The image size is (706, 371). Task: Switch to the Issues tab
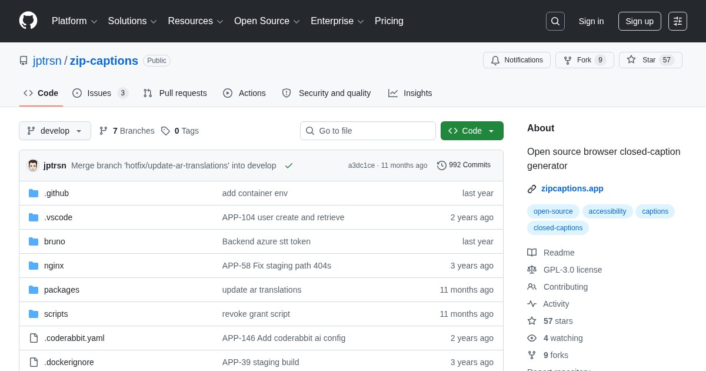100,93
